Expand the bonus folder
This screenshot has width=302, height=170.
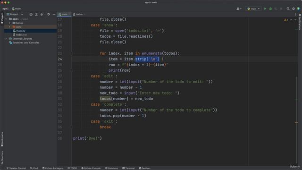10,23
